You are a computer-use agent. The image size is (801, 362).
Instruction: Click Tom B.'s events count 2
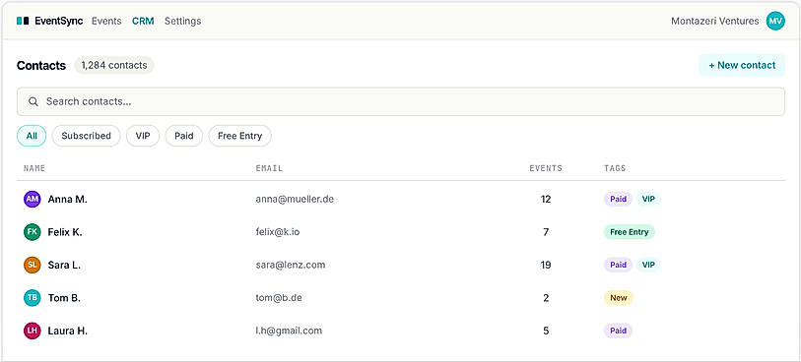point(546,298)
